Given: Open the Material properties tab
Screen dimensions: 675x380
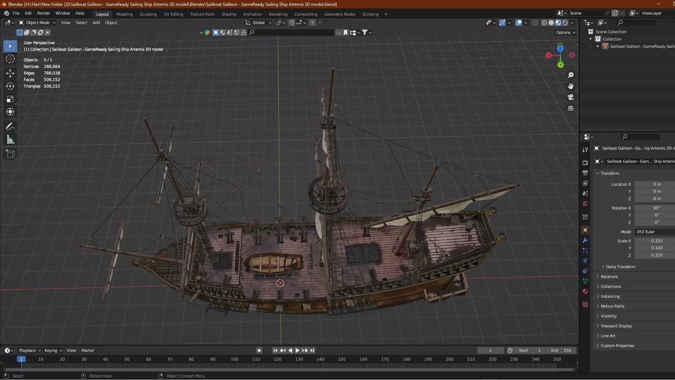Looking at the screenshot, I should pyautogui.click(x=585, y=291).
